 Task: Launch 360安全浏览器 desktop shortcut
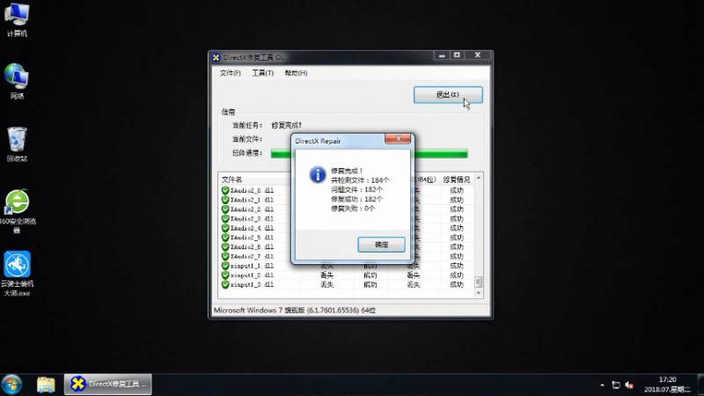pyautogui.click(x=17, y=211)
